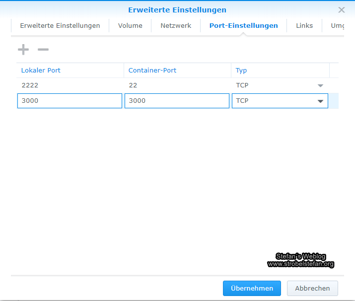This screenshot has width=355, height=301.
Task: Remove selected port mapping with minus icon
Action: (43, 50)
